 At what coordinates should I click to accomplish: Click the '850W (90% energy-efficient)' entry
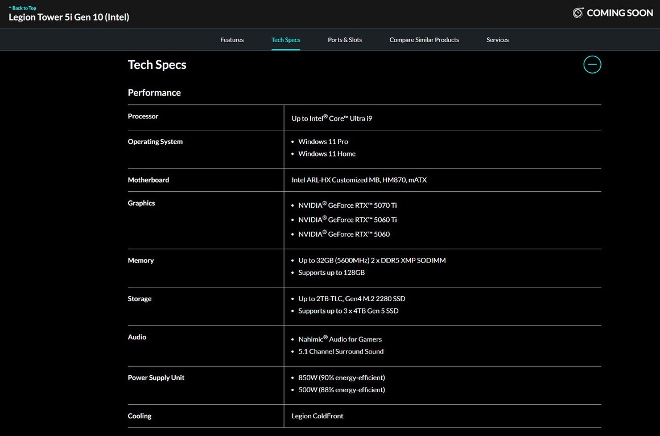tap(341, 377)
